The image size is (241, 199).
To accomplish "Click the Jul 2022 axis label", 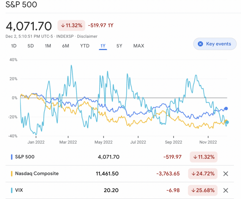I will coord(138,142).
